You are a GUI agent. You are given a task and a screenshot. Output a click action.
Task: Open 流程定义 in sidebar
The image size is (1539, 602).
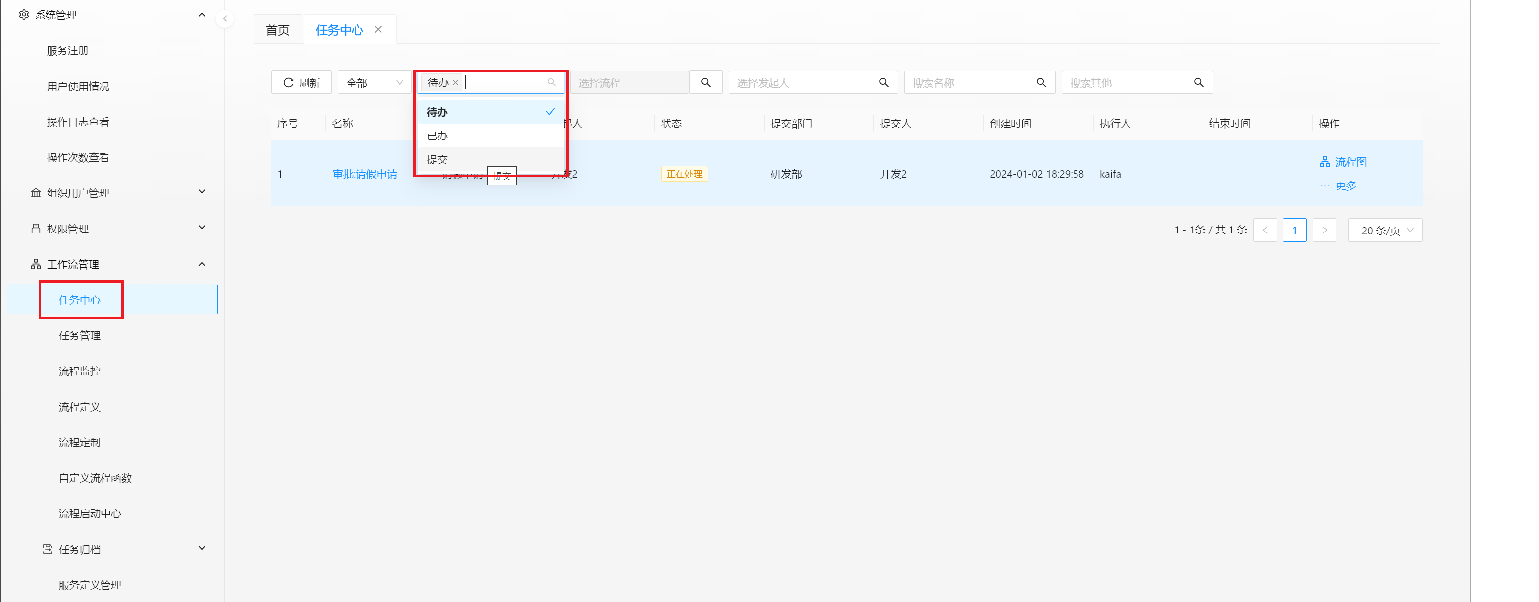click(79, 406)
